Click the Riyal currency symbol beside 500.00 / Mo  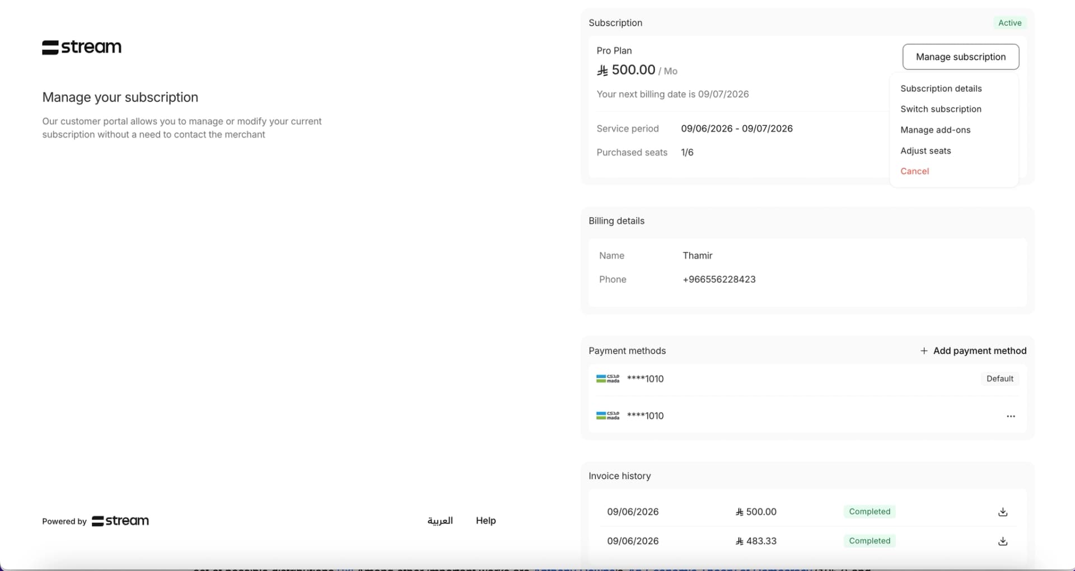click(602, 70)
